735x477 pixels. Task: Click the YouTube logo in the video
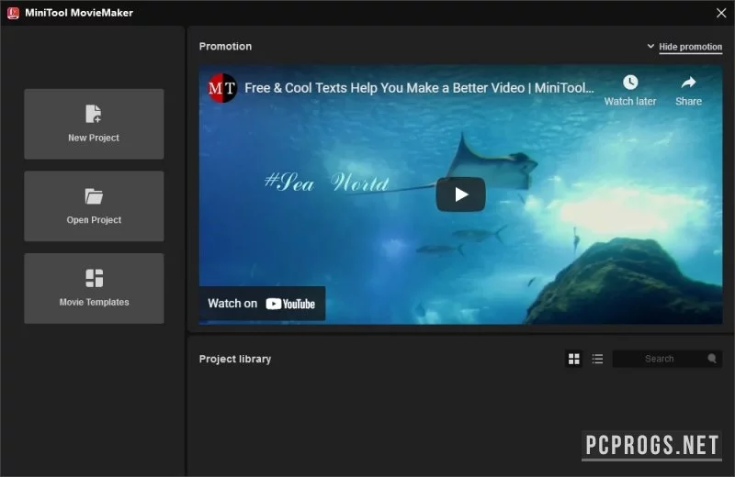[290, 304]
